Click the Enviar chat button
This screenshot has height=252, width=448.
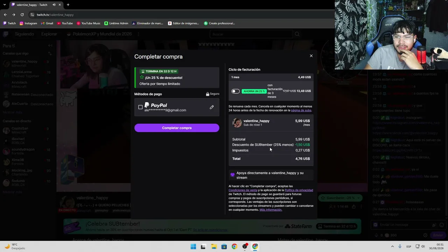pos(438,236)
